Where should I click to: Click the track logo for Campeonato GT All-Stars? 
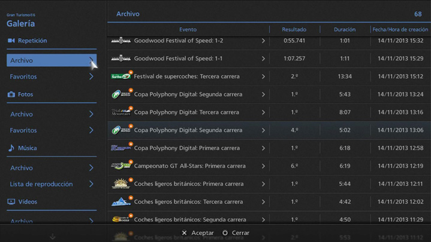120,166
